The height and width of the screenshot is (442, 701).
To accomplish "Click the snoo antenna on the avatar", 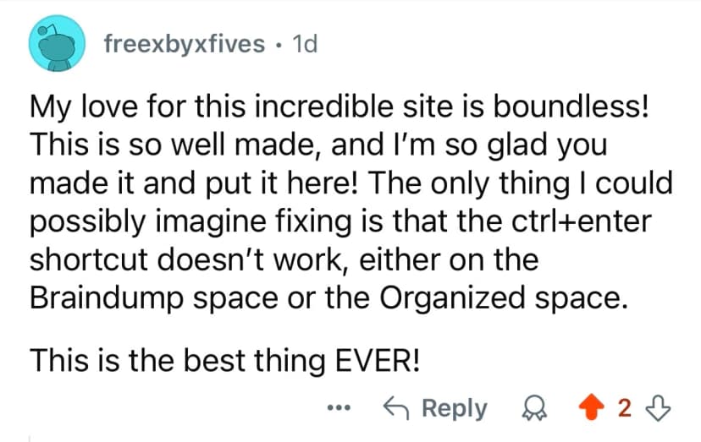I will tap(43, 30).
